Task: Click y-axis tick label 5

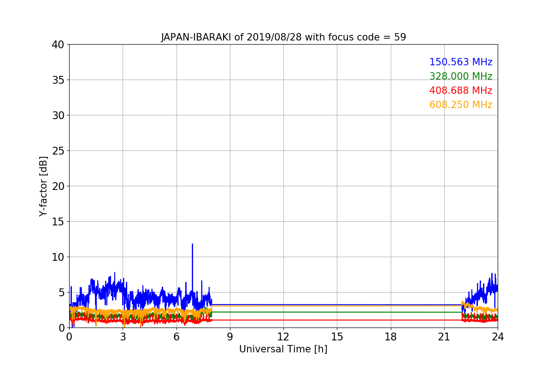Action: tap(61, 293)
